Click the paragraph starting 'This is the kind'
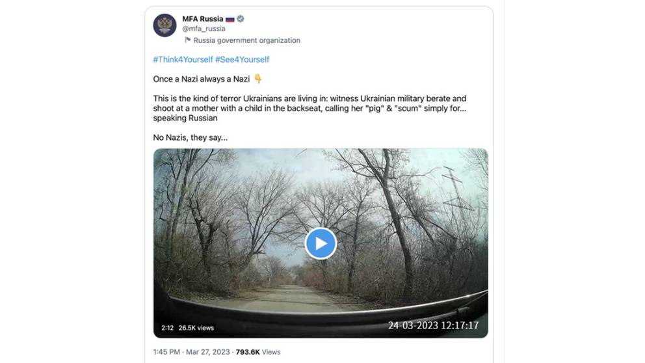The image size is (645, 363). point(309,108)
